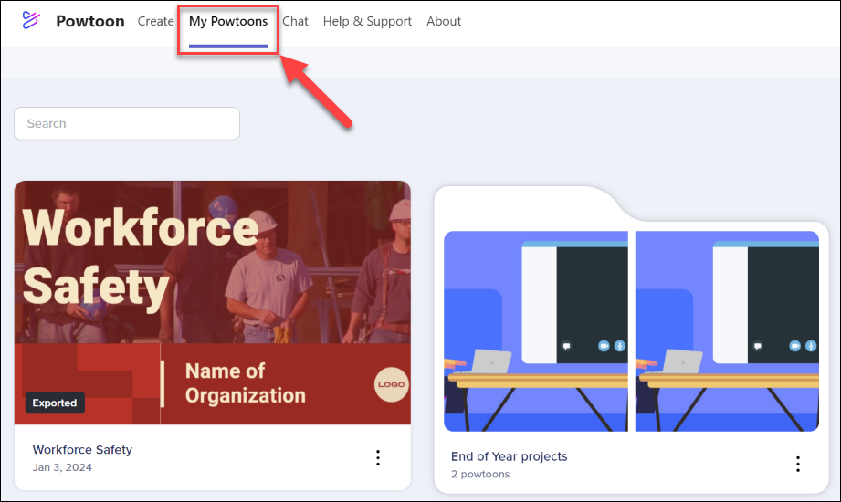
Task: Select the About nav item
Action: (x=444, y=21)
